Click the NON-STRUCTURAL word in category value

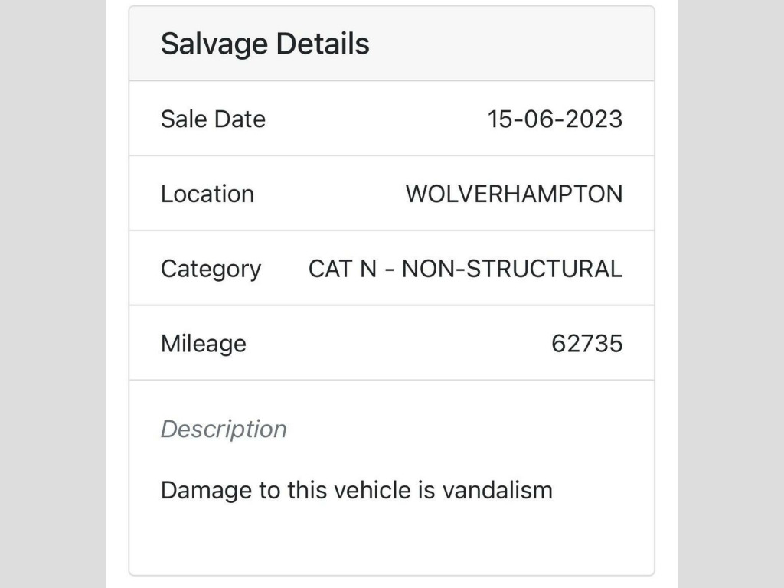tap(511, 269)
